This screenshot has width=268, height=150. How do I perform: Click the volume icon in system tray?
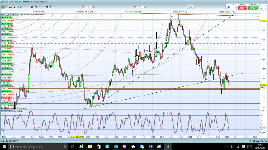click(232, 147)
